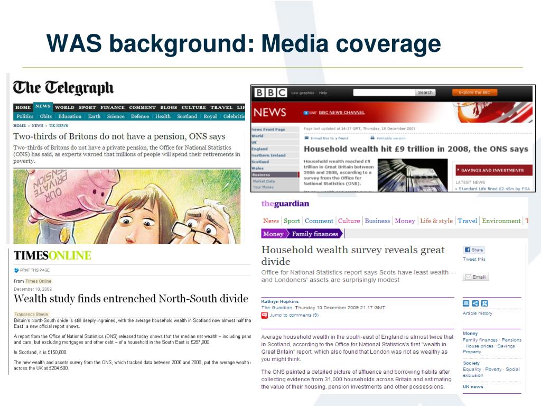Viewport: 541px width, 406px height.
Task: Click the Guardian comments speech bubble icon
Action: [x=264, y=315]
